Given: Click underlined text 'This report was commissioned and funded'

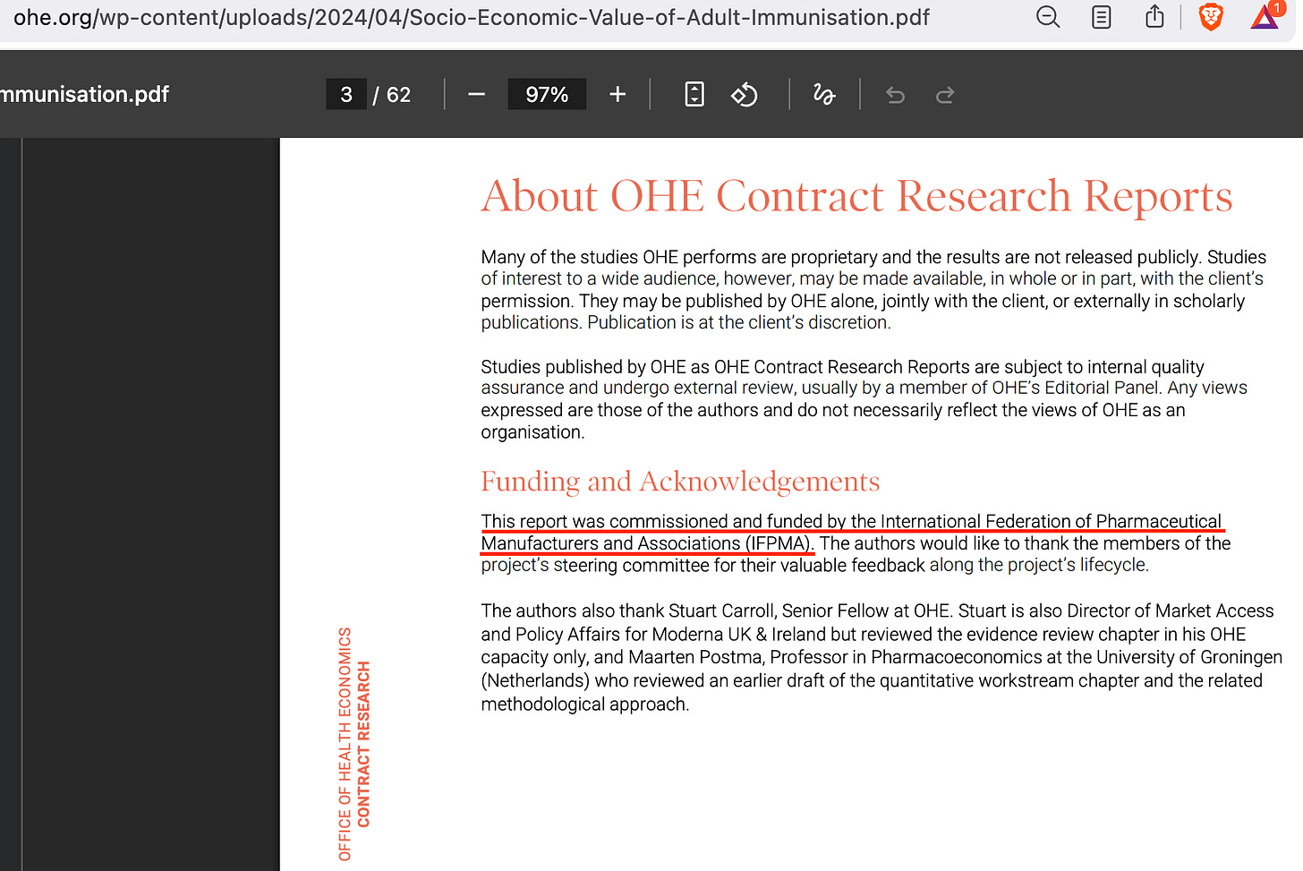Looking at the screenshot, I should [x=651, y=521].
